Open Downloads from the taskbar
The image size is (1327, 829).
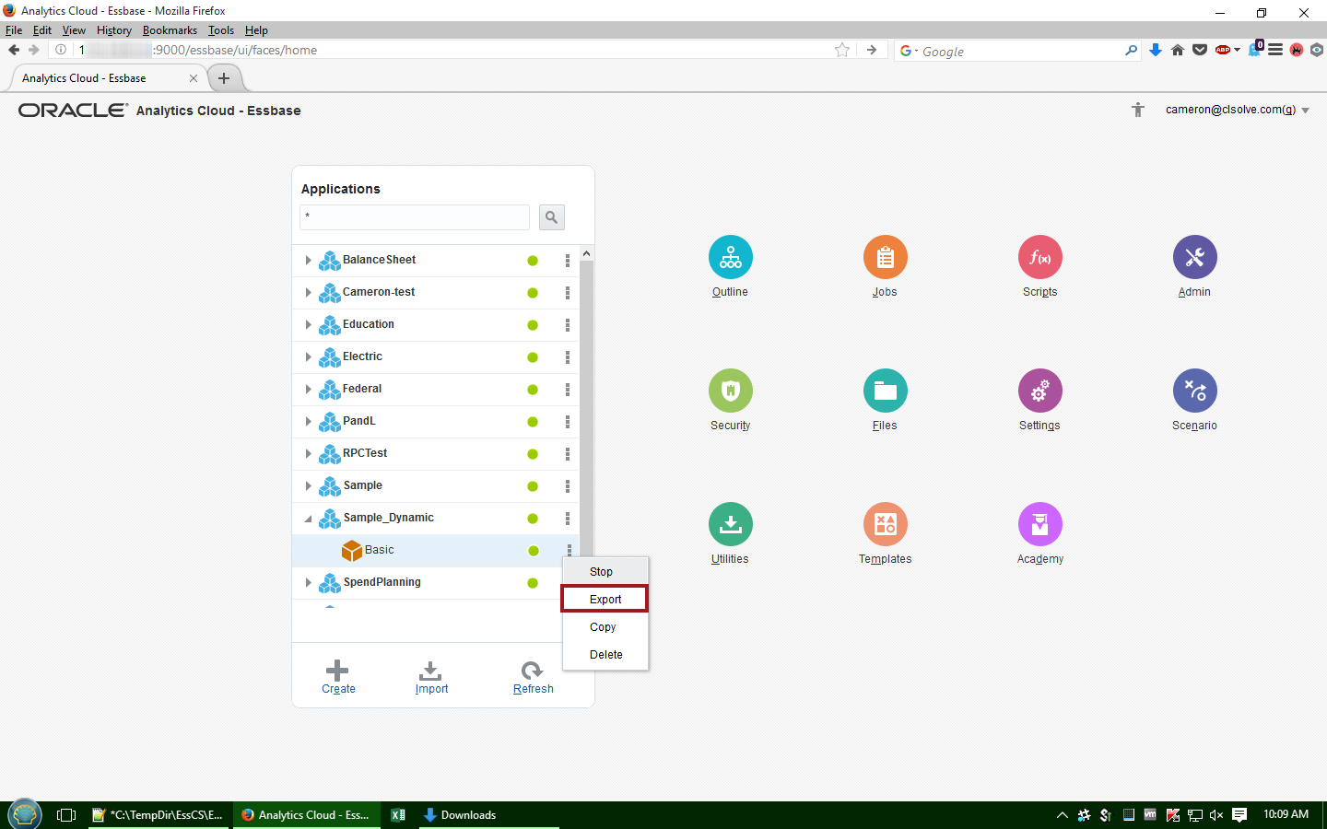tap(489, 815)
